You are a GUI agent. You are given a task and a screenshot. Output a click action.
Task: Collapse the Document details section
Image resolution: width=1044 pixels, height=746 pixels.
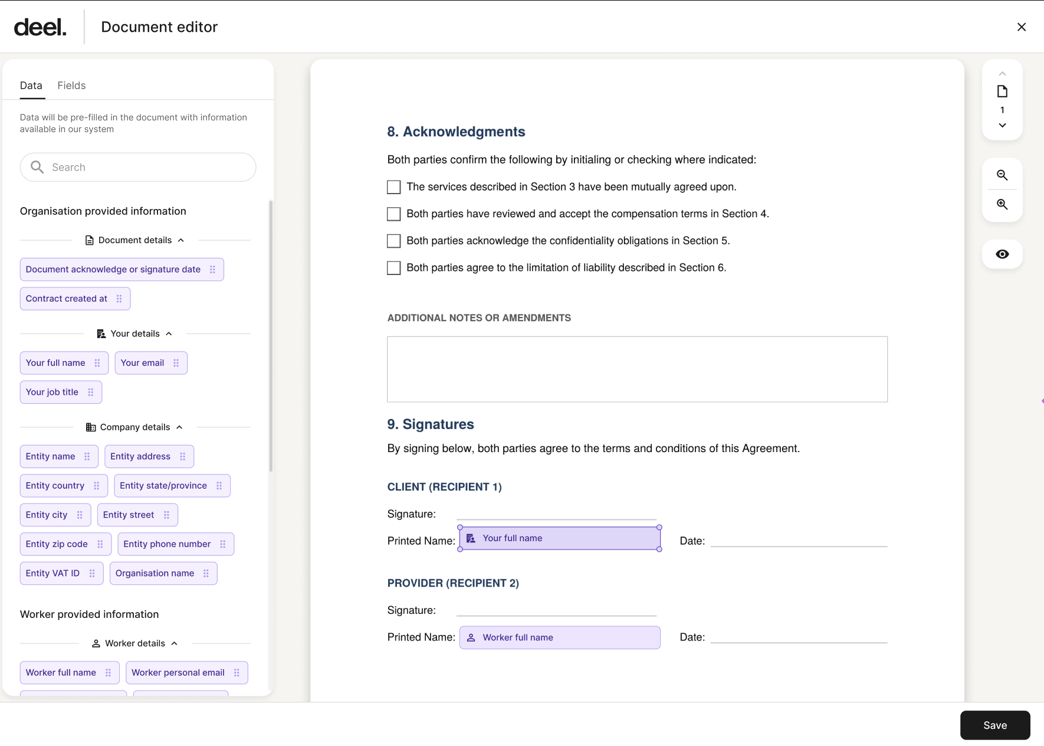pyautogui.click(x=180, y=240)
